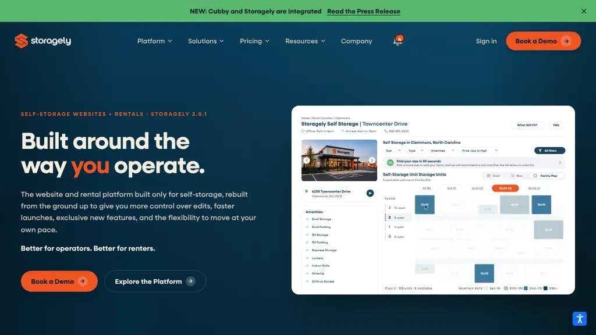Select floor 3 with 14 open
Viewport: 596px width, 335px height.
tap(397, 208)
